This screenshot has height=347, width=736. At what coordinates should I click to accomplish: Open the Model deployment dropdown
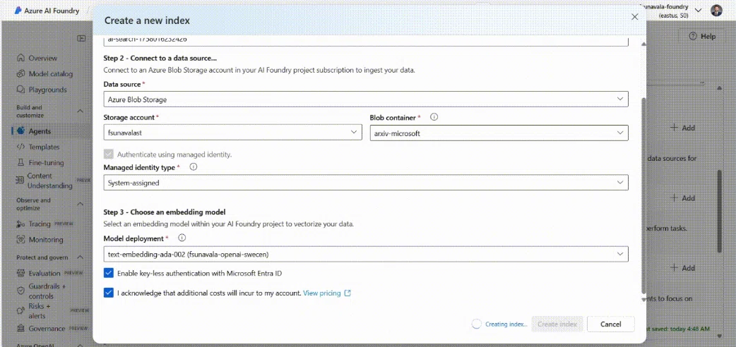(366, 254)
